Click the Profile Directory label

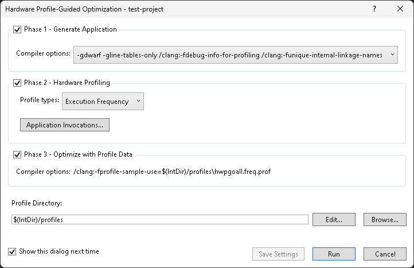coord(37,204)
